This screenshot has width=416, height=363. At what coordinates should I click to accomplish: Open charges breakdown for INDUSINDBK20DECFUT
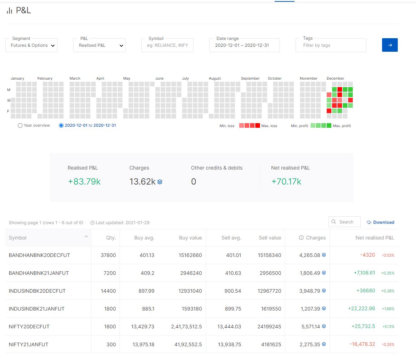tap(324, 291)
